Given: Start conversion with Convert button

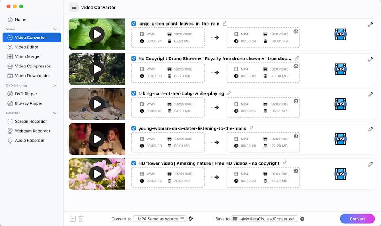Looking at the screenshot, I should click(357, 219).
